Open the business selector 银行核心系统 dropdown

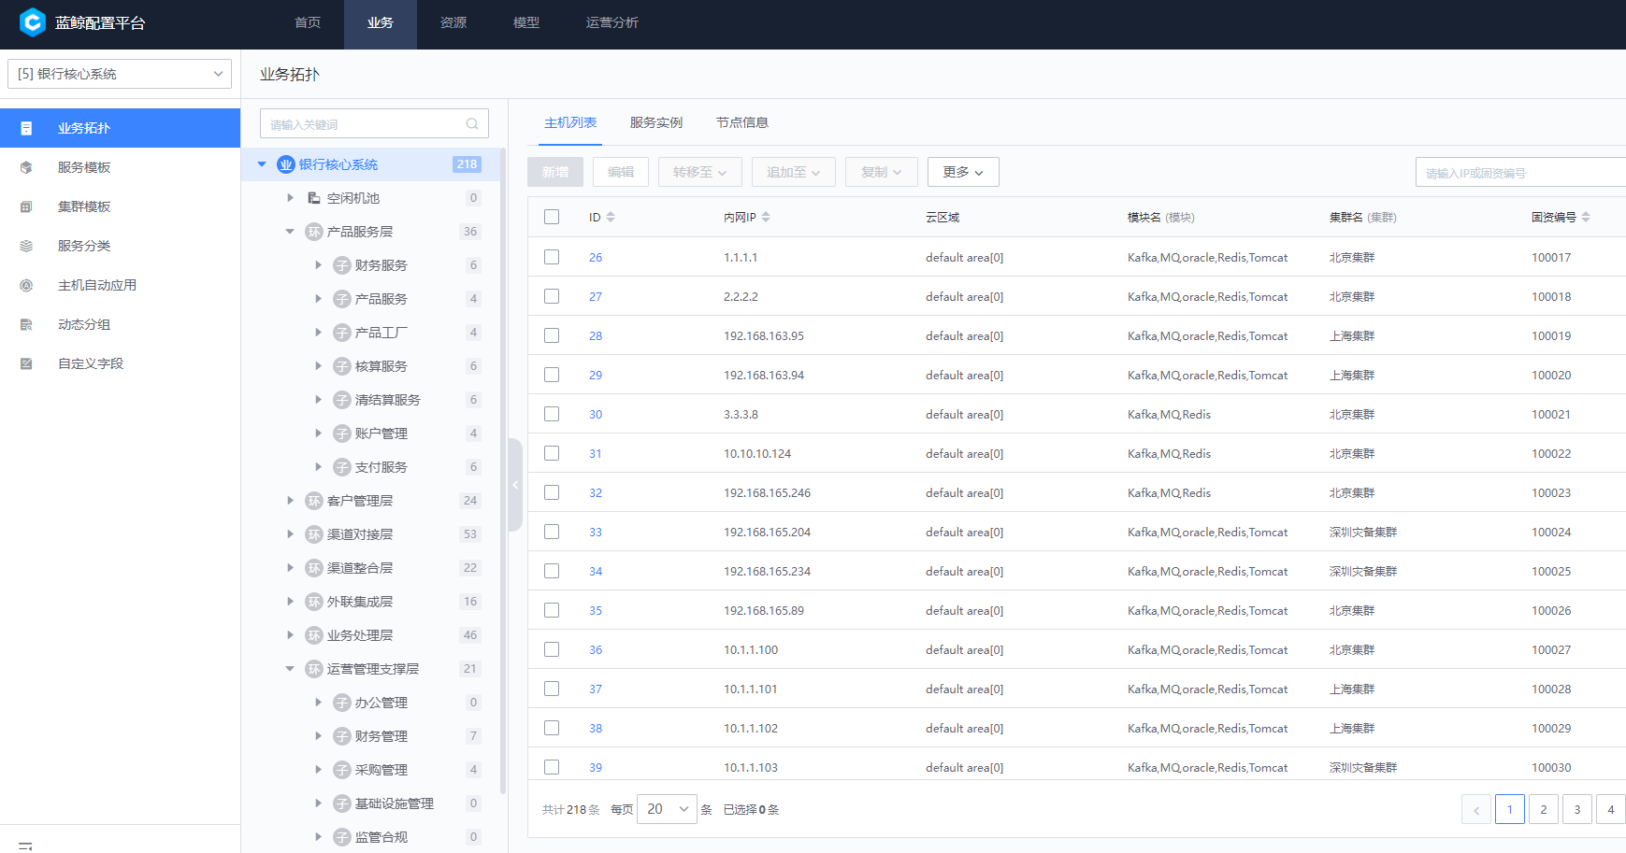[119, 74]
